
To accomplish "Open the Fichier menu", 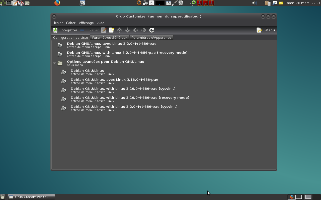I will (x=58, y=23).
